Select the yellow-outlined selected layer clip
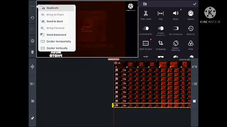Screen dimensions: 227x127 [x=152, y=105]
